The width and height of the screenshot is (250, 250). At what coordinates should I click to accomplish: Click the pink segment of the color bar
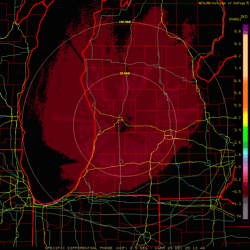point(245,168)
